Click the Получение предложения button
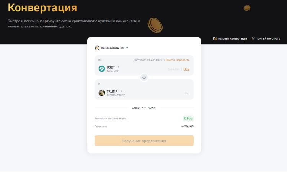The height and width of the screenshot is (178, 287). 144,141
